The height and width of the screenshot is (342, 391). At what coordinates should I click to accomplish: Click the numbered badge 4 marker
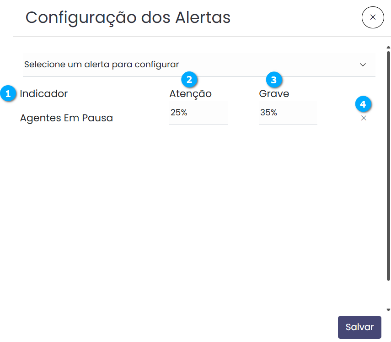pos(363,104)
